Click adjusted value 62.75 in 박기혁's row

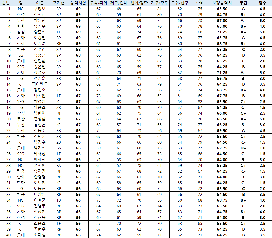(222, 148)
